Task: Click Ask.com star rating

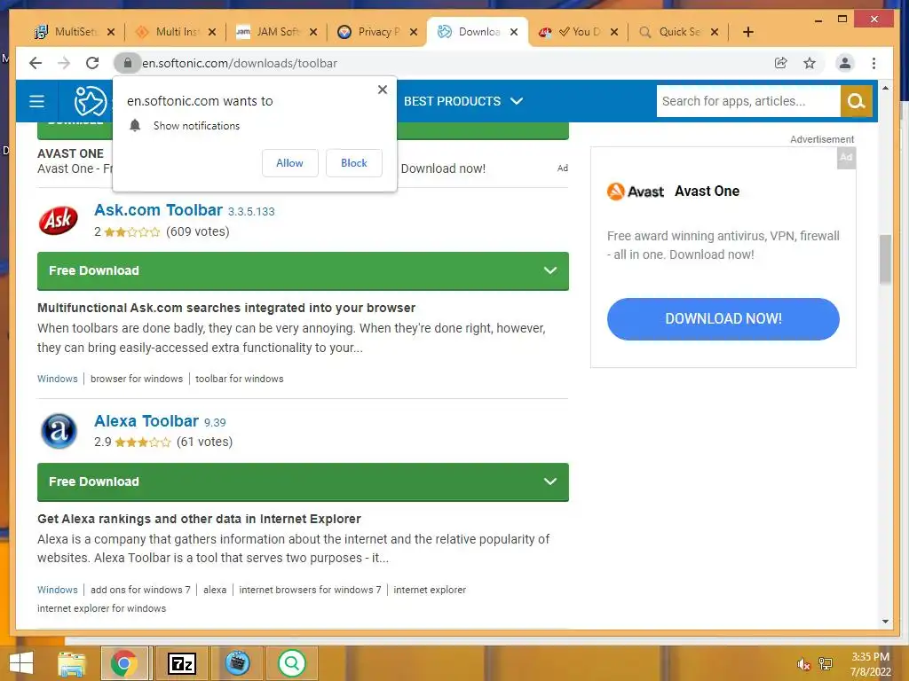Action: [x=132, y=232]
